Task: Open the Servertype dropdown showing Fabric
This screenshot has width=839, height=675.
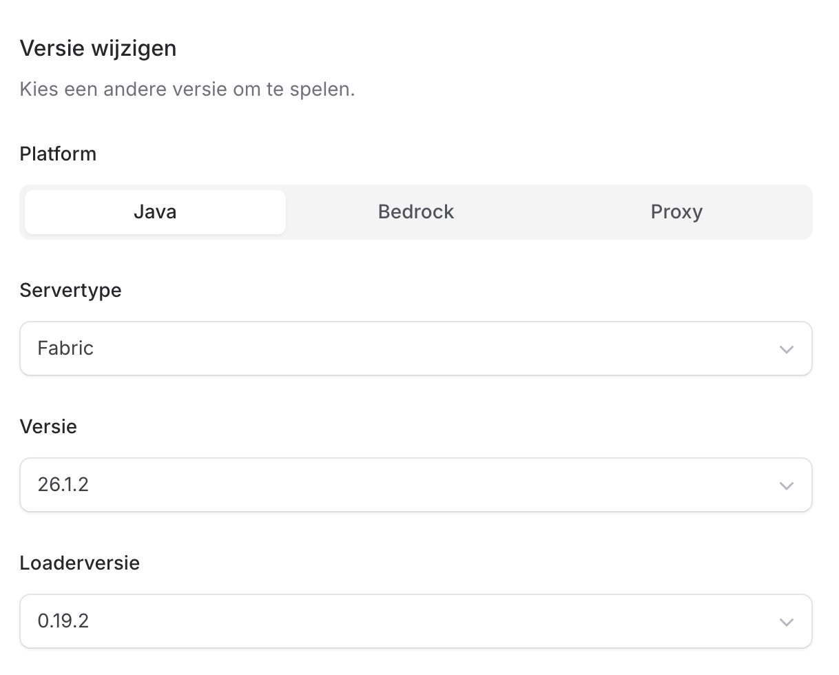Action: 416,349
